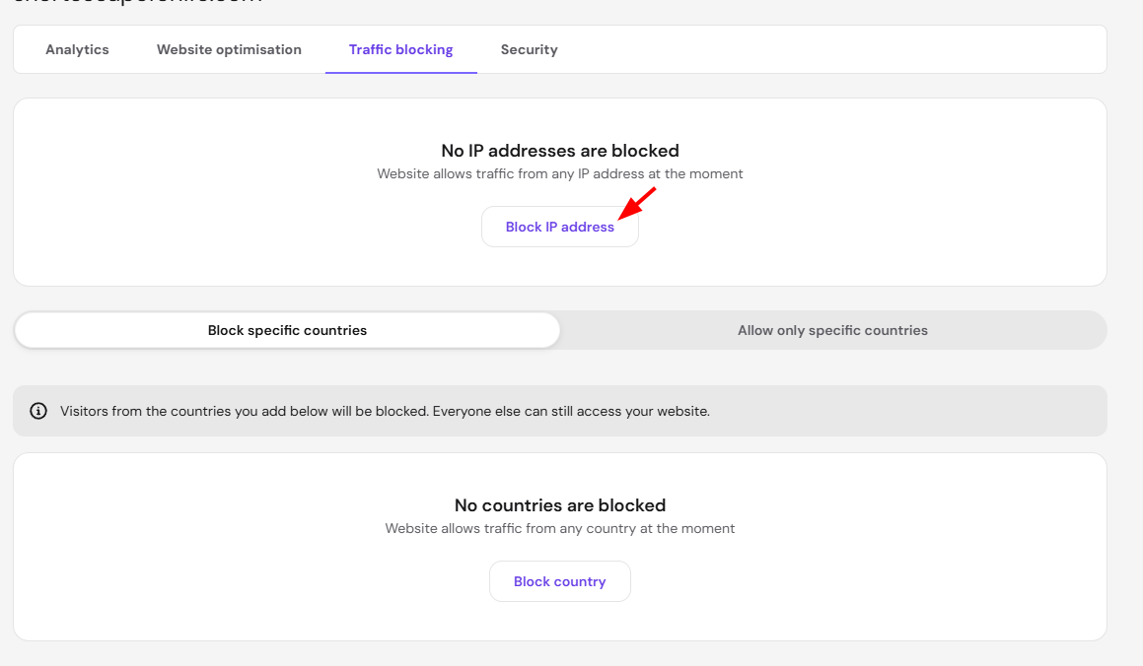Click the Block IP address button
Screen dimensions: 1143x666
click(560, 228)
